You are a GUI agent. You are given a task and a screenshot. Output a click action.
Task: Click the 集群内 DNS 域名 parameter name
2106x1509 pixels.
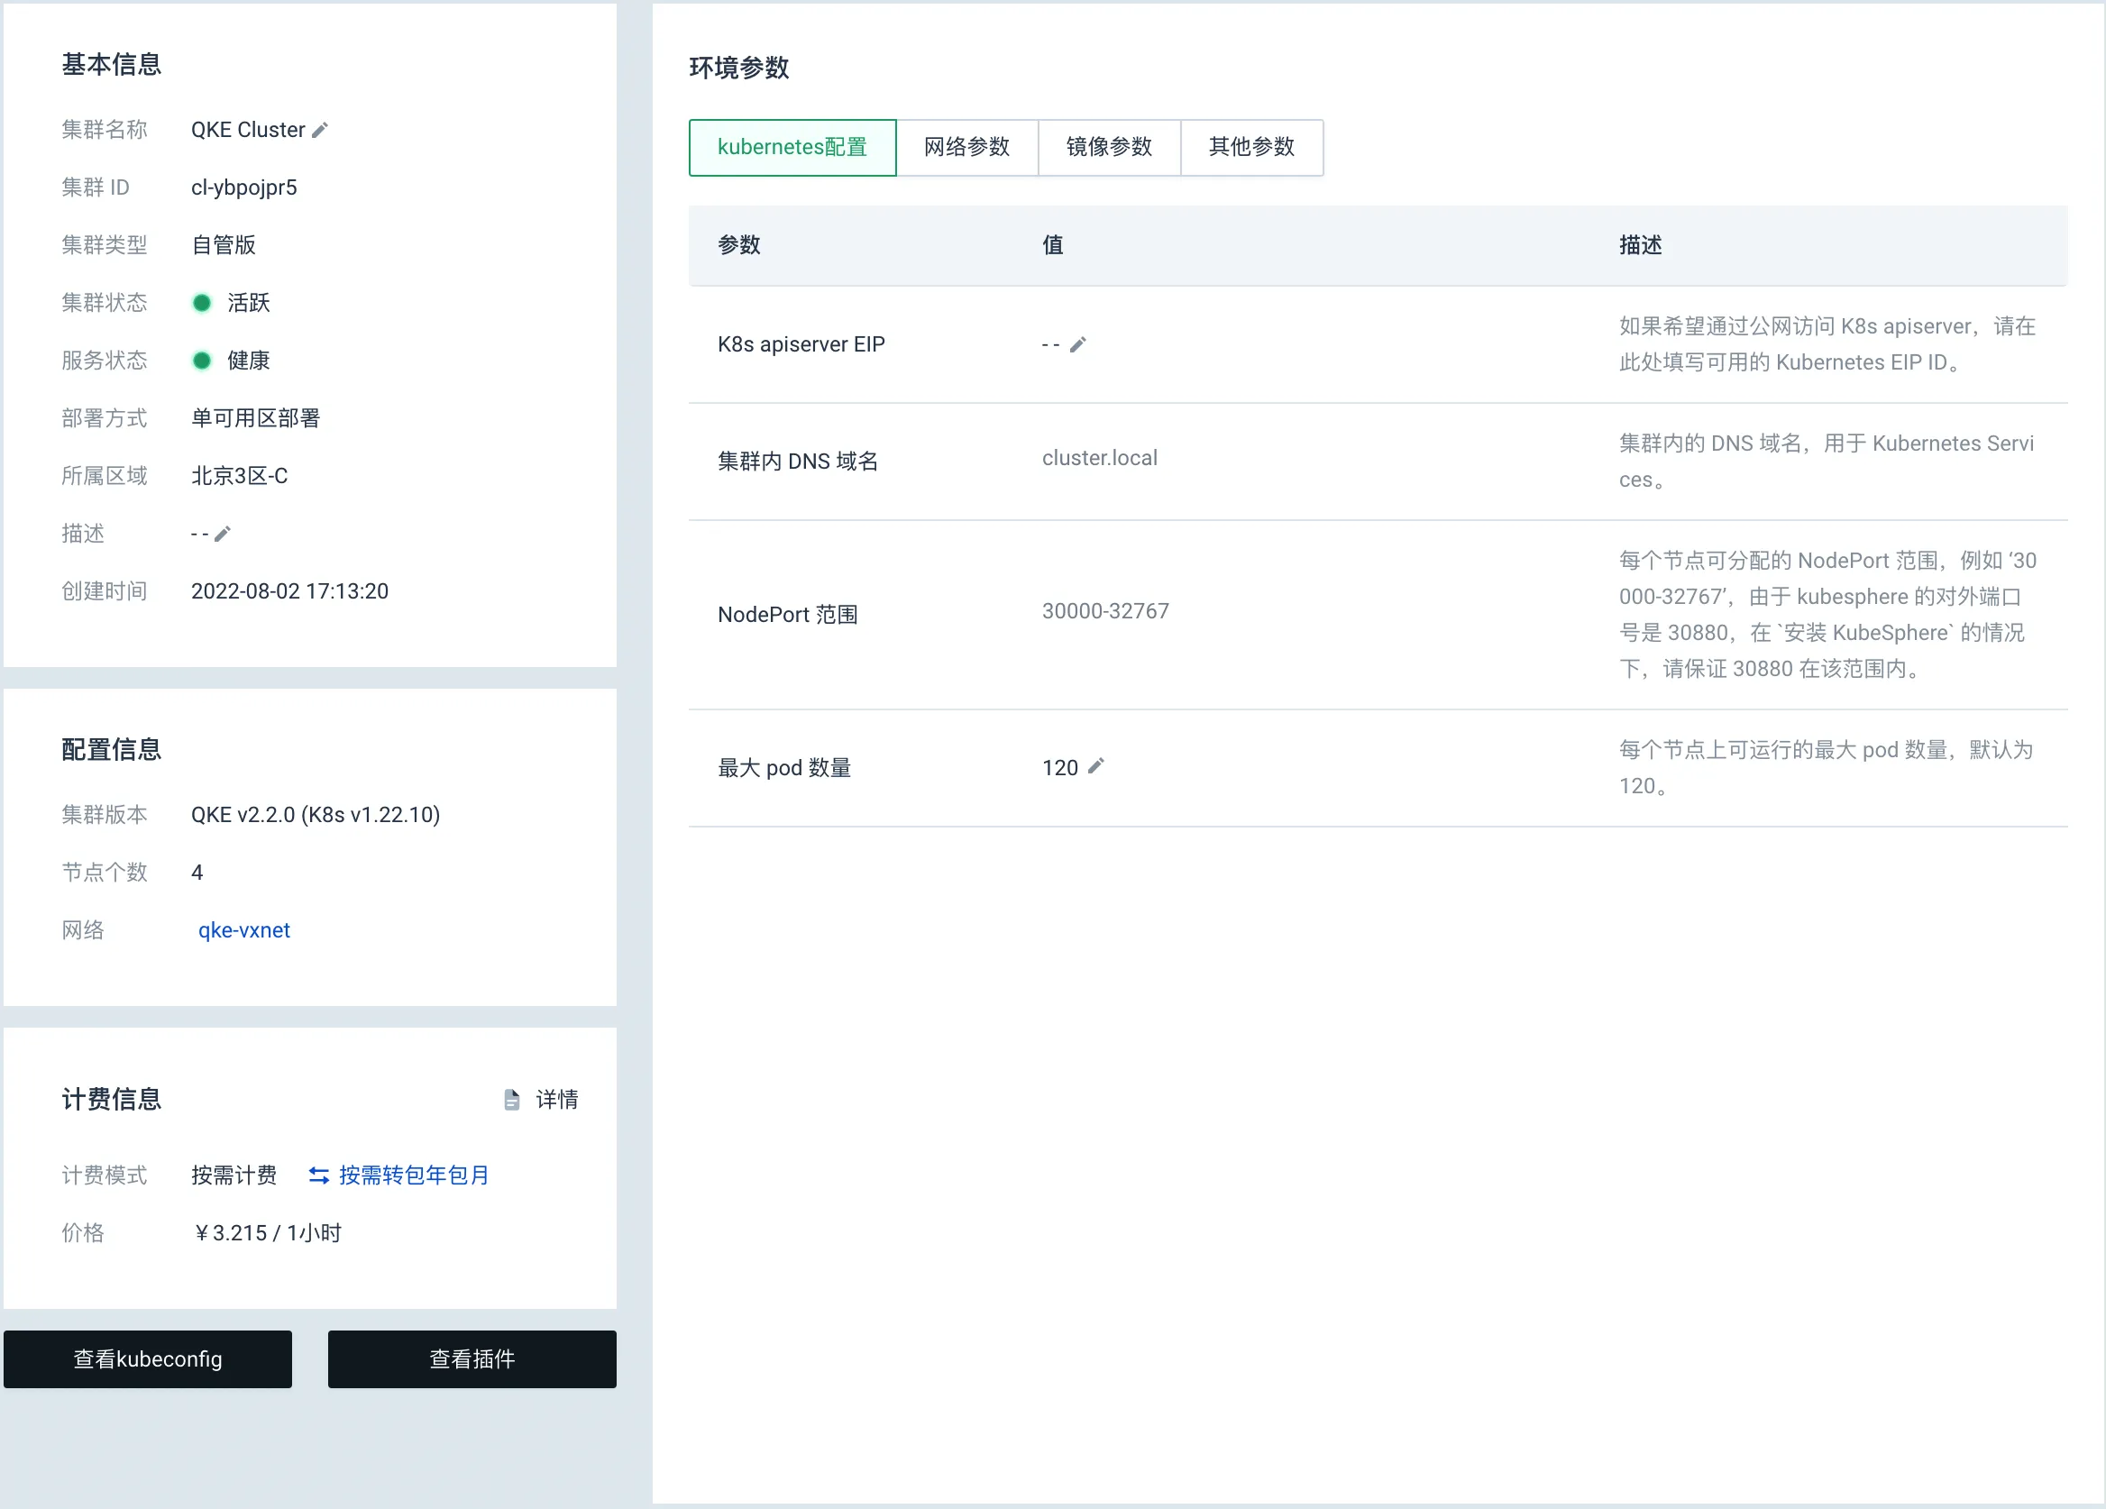(798, 462)
